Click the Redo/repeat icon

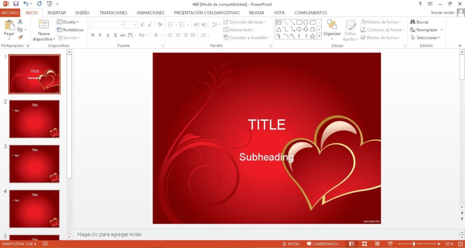pyautogui.click(x=39, y=4)
